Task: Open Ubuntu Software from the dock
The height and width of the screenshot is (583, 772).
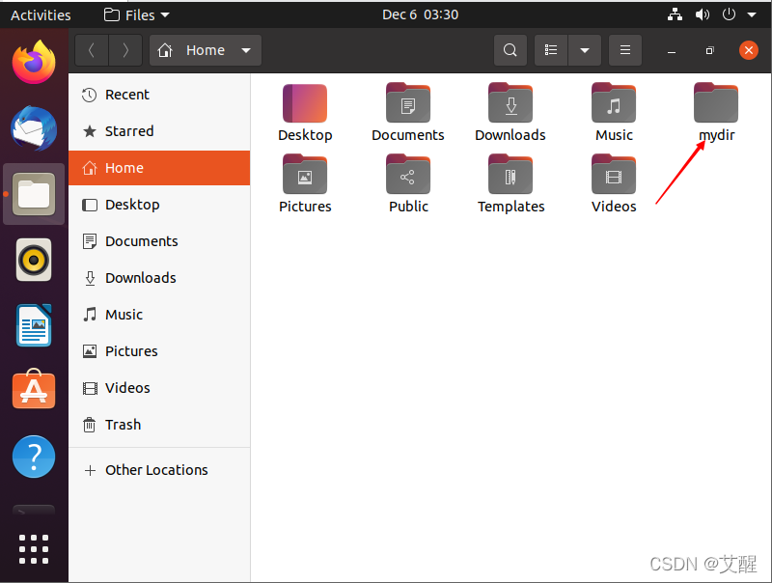Action: click(x=34, y=390)
